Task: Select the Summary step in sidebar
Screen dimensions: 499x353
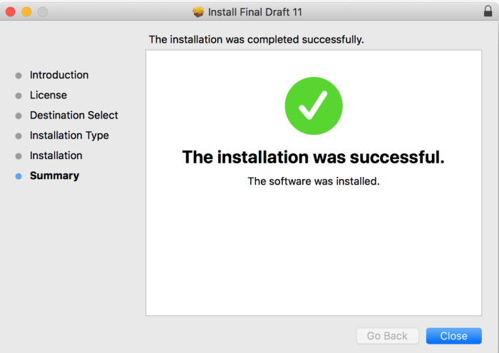Action: click(x=54, y=175)
